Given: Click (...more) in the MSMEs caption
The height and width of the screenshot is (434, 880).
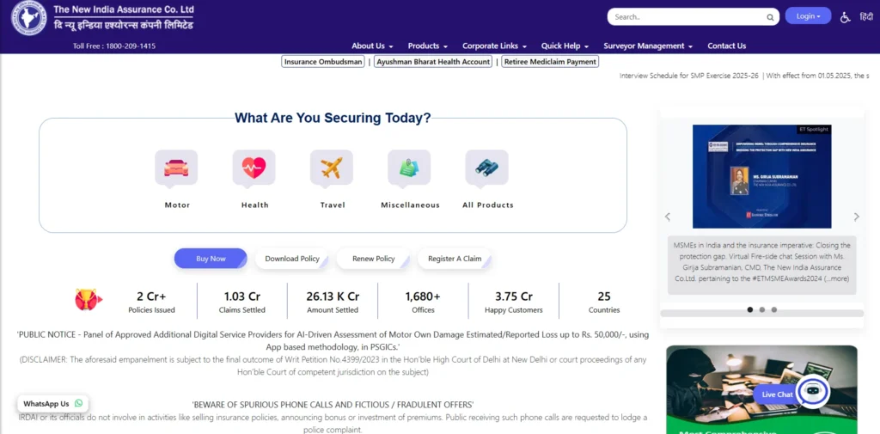Looking at the screenshot, I should click(x=836, y=278).
